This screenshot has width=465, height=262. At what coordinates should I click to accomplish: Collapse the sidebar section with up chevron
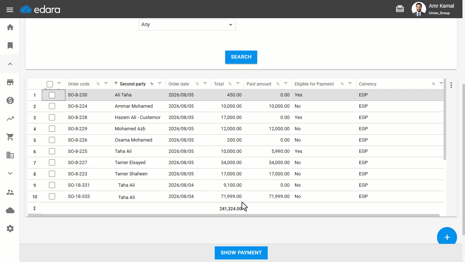[10, 64]
